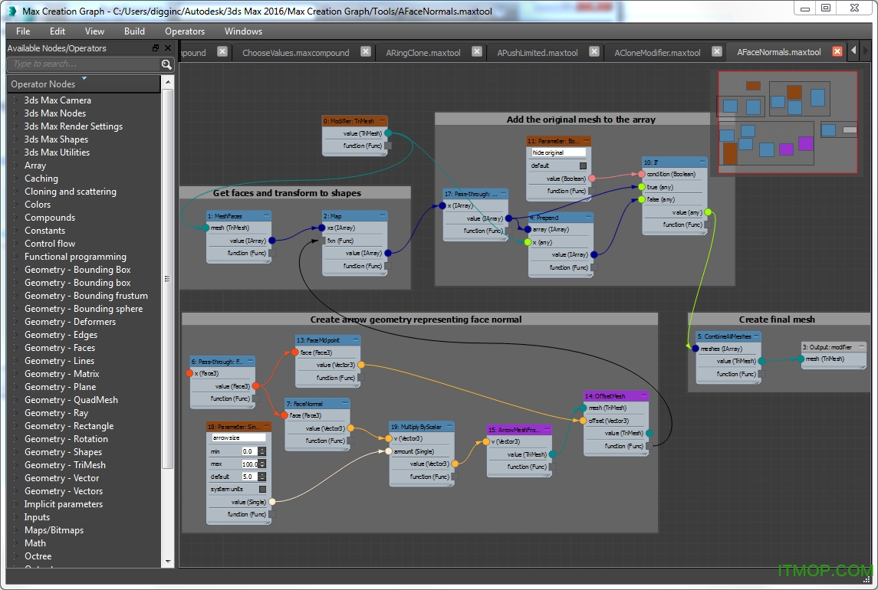Toggle the system units checkbox on arrow size node
The height and width of the screenshot is (590, 878).
coord(262,490)
